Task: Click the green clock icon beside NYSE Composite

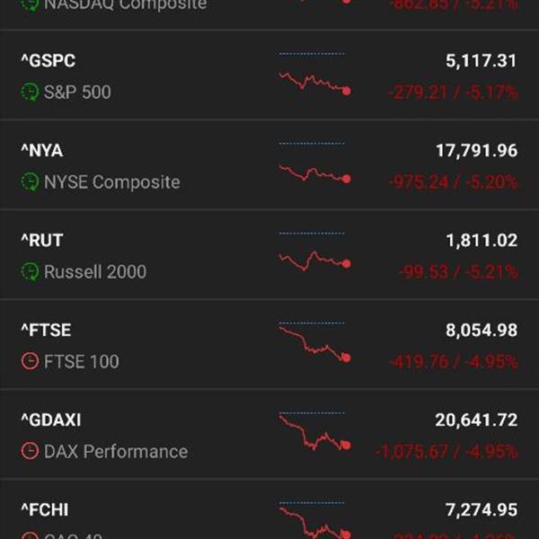Action: click(x=30, y=181)
